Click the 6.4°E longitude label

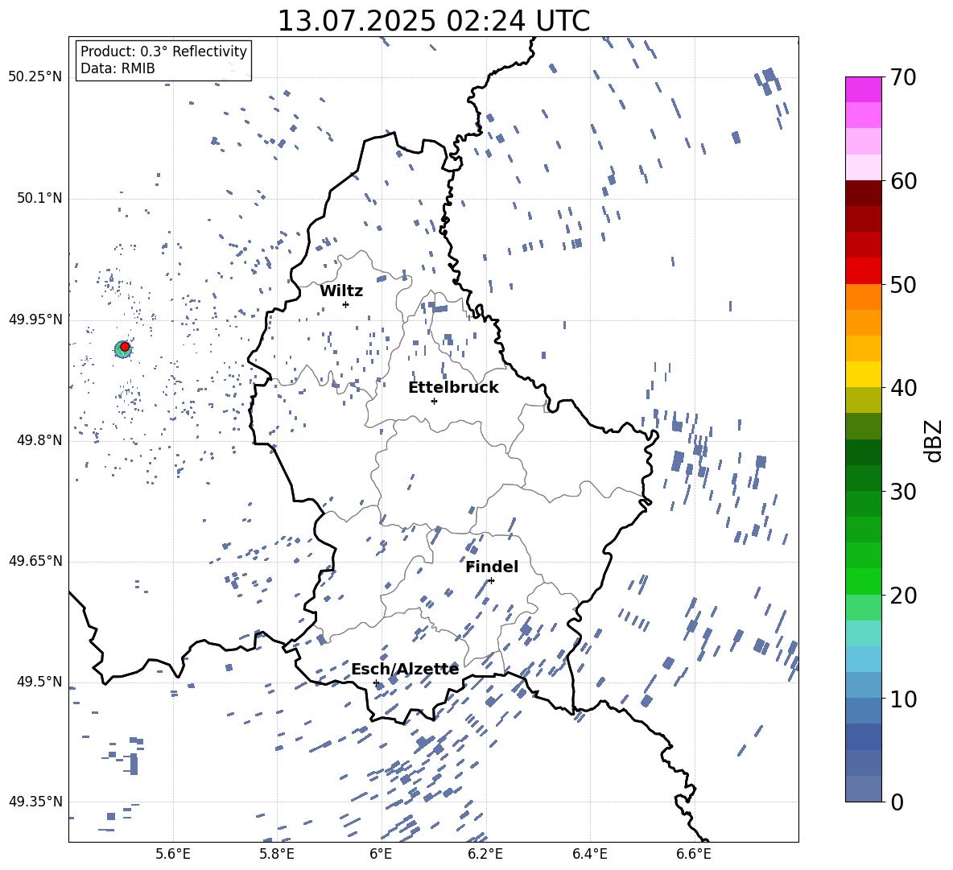point(589,854)
